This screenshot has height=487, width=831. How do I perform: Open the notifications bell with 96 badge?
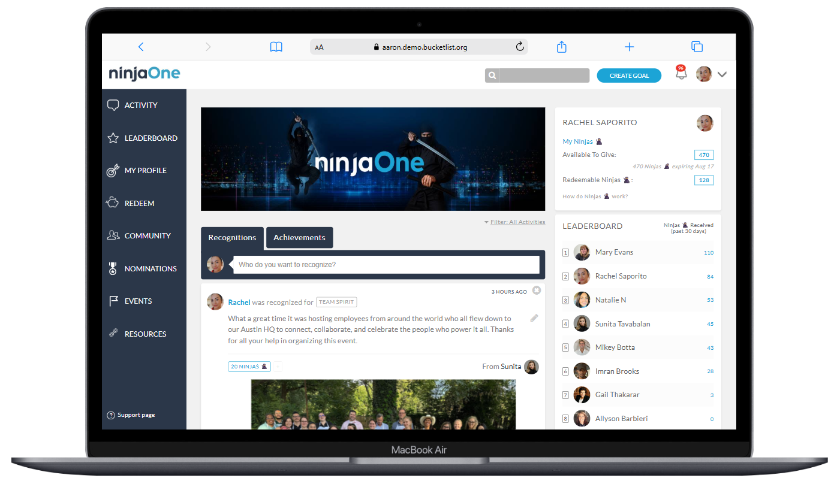tap(681, 74)
